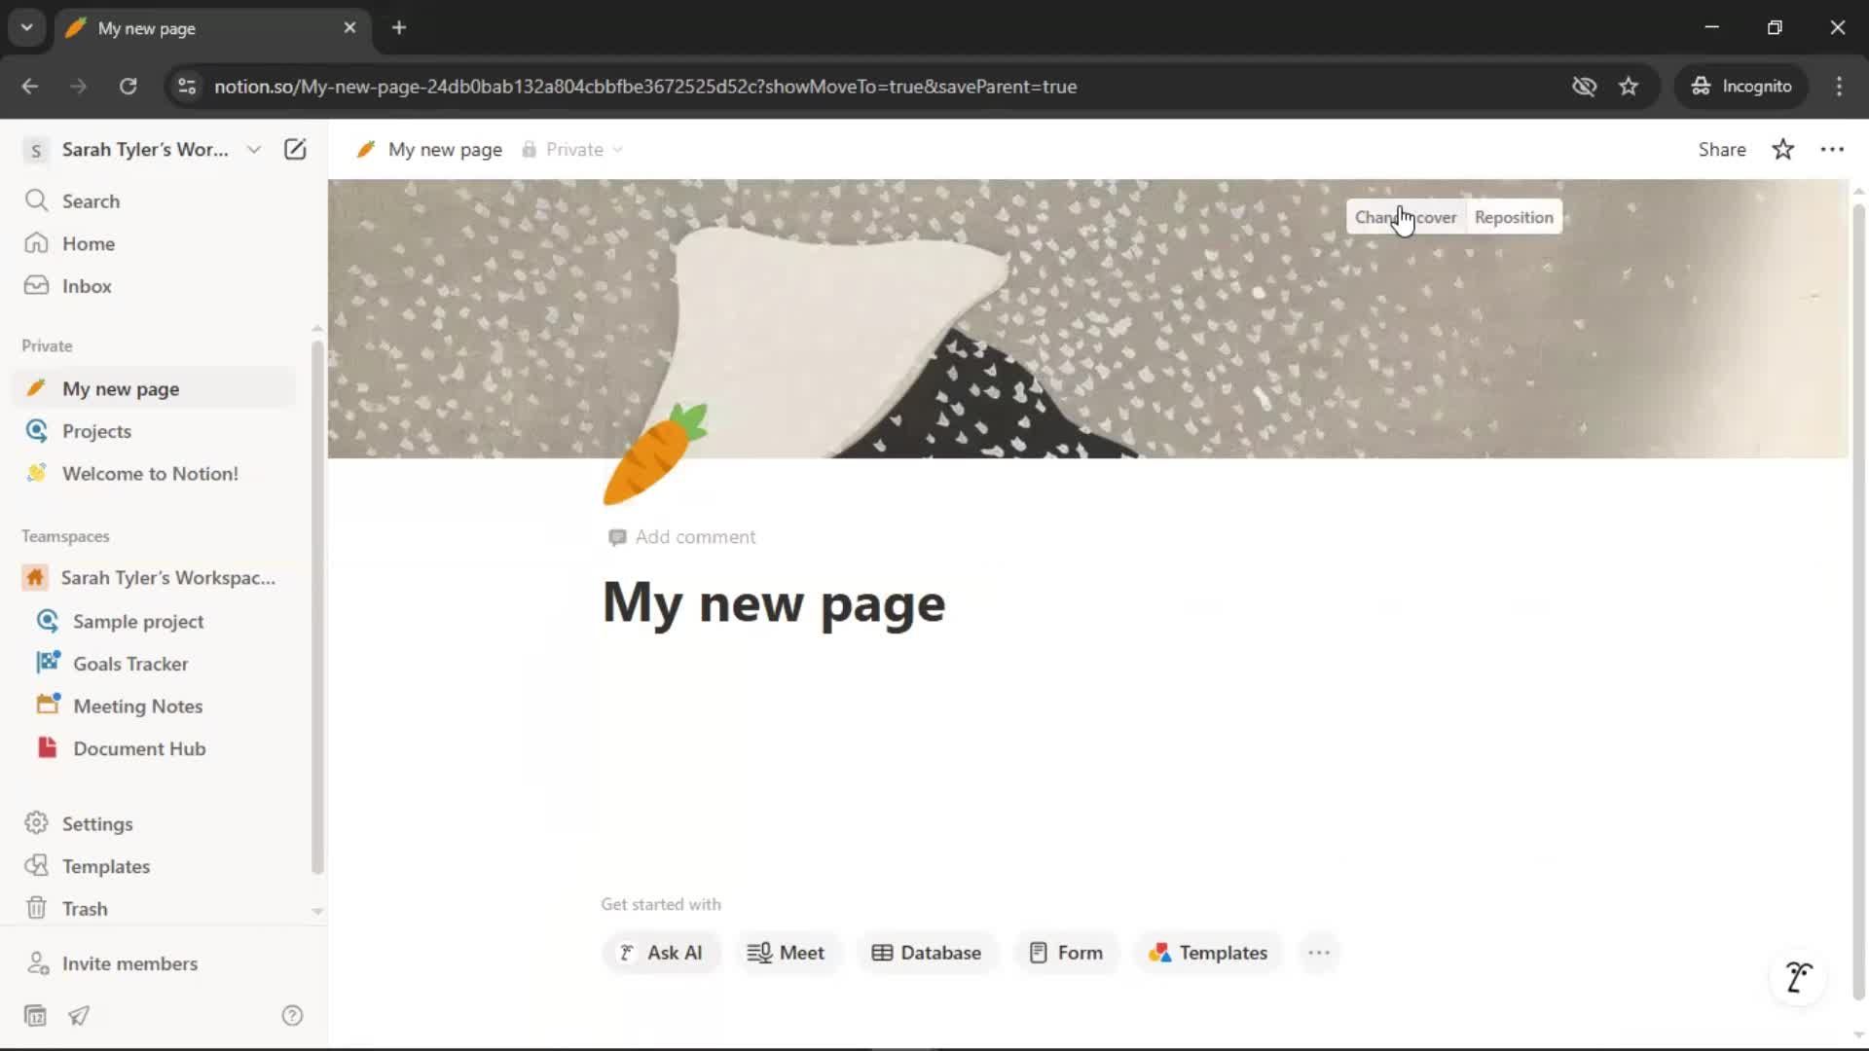Click the sidebar scroll down arrow
The height and width of the screenshot is (1051, 1869).
tap(317, 912)
